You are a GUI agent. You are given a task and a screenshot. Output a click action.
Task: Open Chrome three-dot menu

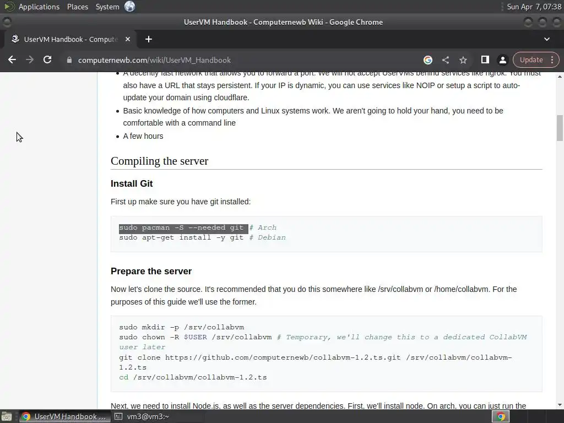coord(552,60)
